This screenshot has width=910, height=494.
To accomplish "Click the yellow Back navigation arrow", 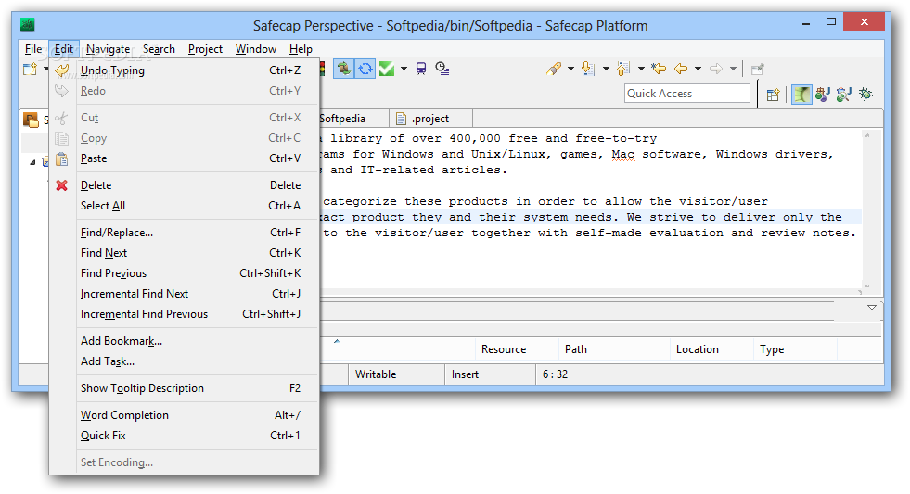I will coord(681,69).
